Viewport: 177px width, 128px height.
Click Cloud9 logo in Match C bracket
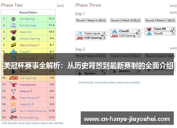pyautogui.click(x=149, y=34)
